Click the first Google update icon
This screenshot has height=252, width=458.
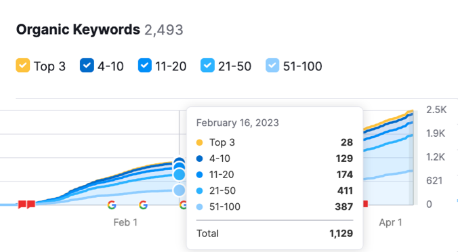[x=112, y=205]
